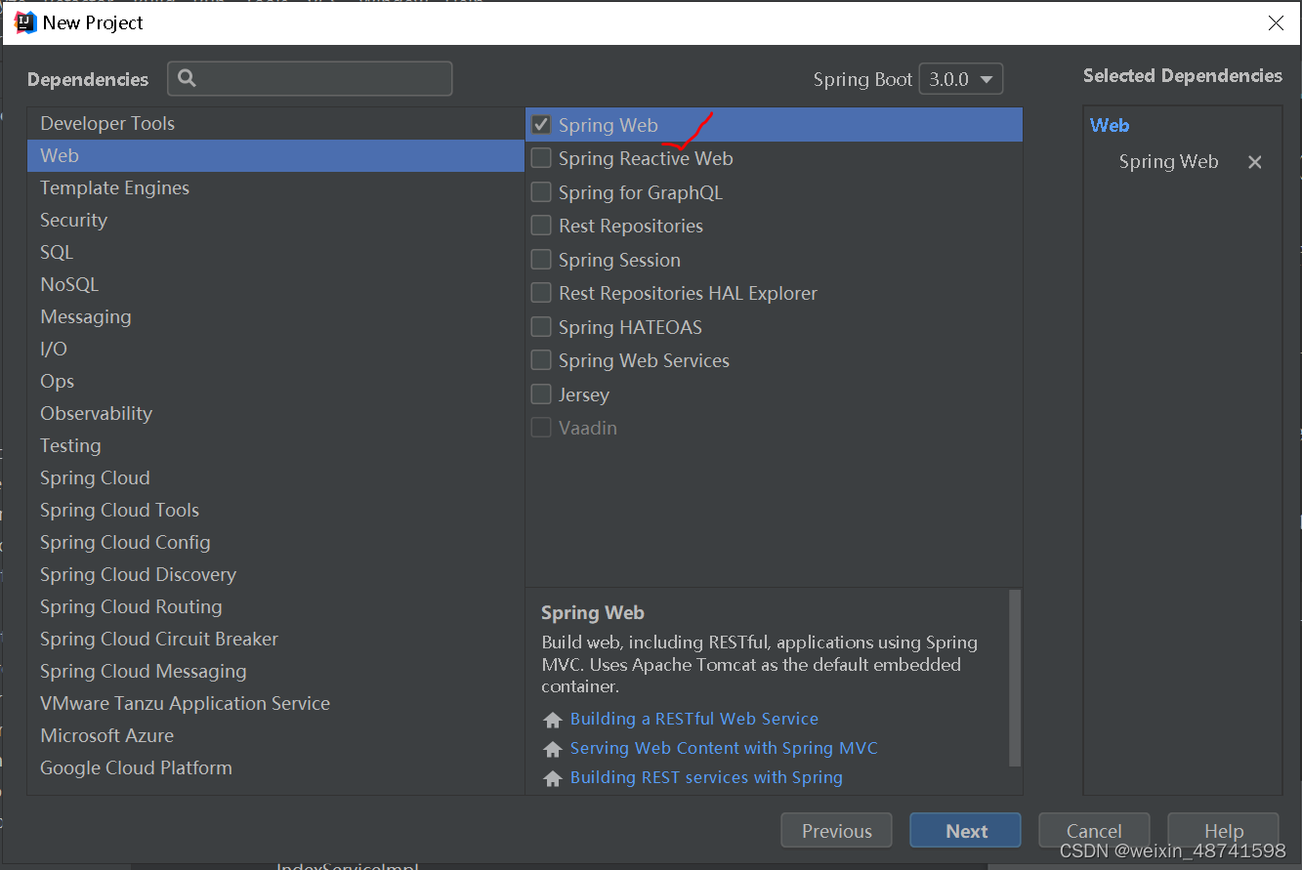The image size is (1302, 870).
Task: Click the search magnifier icon in Dependencies field
Action: click(x=188, y=78)
